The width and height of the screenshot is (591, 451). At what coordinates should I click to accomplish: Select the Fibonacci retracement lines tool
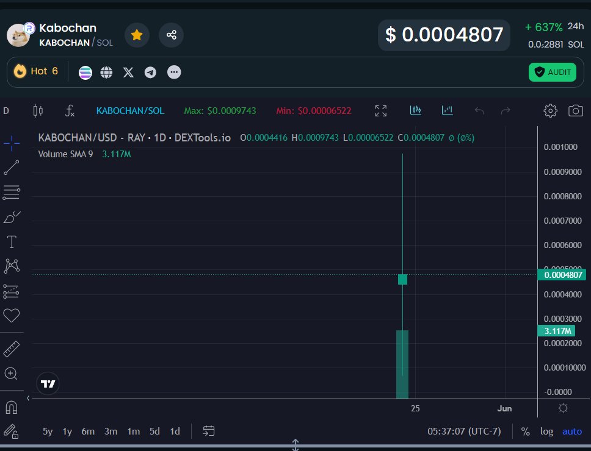pos(12,192)
